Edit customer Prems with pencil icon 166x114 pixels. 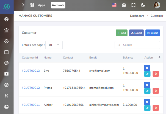point(147,91)
